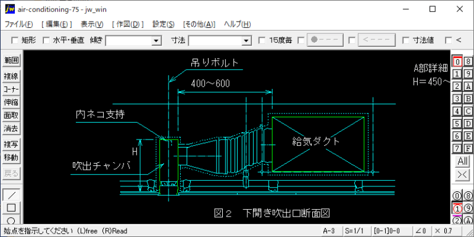Open the 作図(D) menu

128,24
